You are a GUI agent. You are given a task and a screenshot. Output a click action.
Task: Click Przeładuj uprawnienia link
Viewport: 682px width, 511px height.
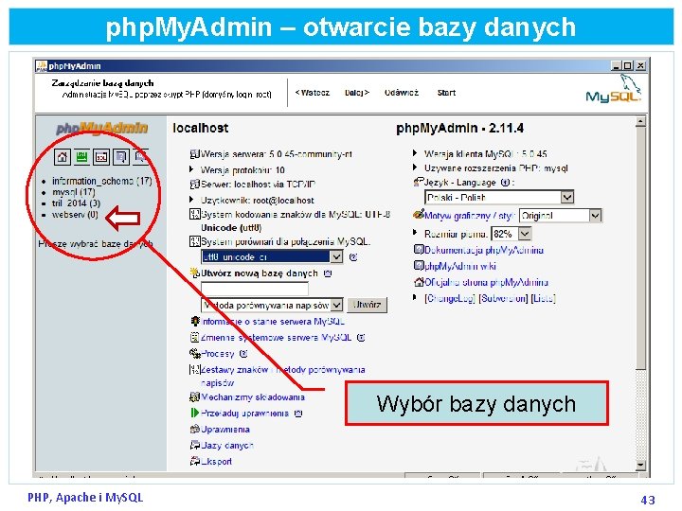coord(245,414)
